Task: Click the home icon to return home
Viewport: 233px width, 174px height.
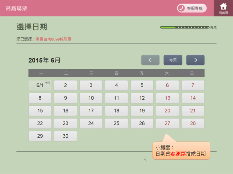Action: 223,8
